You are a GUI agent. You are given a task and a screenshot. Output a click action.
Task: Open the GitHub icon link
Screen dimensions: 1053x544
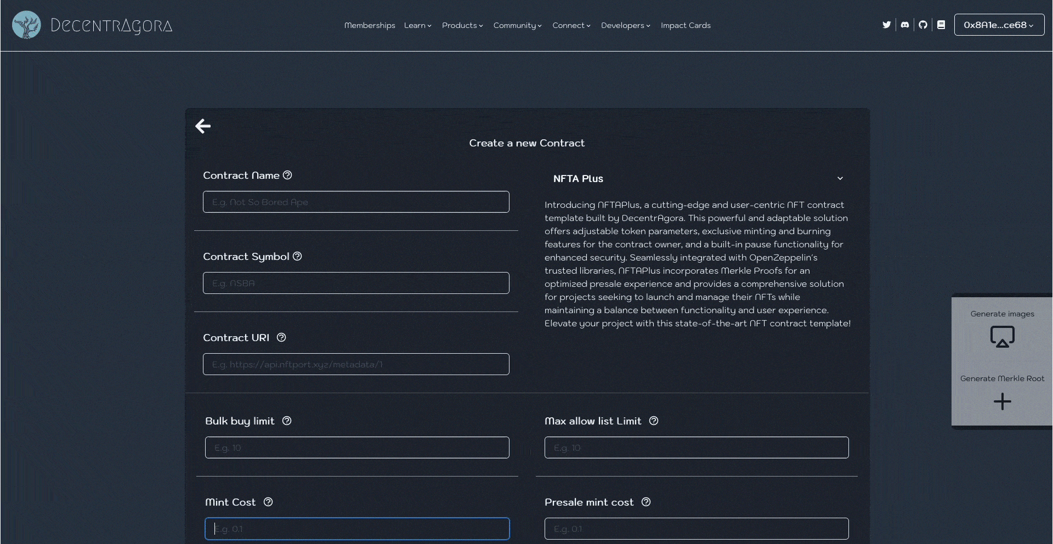(923, 25)
